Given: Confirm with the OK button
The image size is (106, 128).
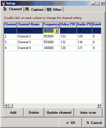Looking at the screenshot, I should pos(70,122).
